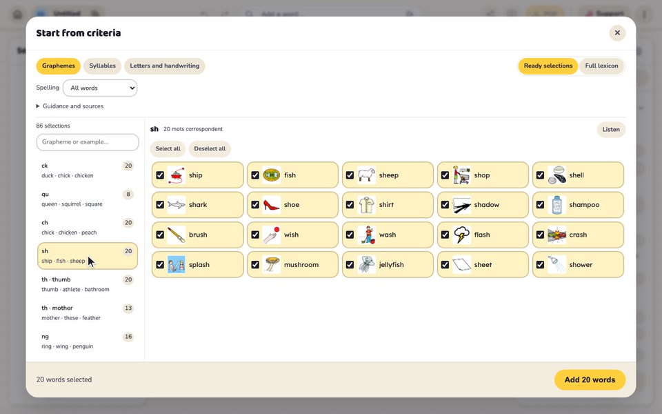Uncheck the ship word checkbox
Viewport: 662px width, 414px height.
[x=160, y=175]
